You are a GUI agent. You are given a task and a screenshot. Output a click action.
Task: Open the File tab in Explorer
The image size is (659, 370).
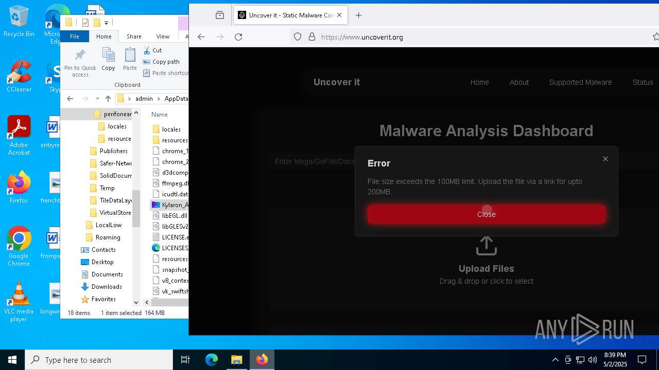75,36
